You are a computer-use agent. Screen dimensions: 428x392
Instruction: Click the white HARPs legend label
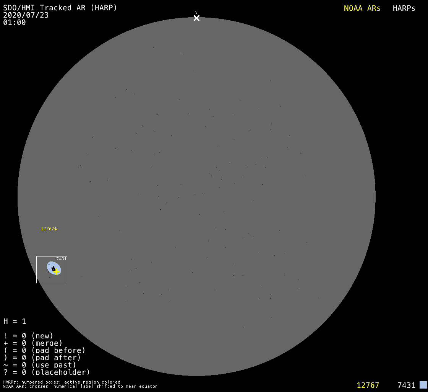[x=404, y=8]
